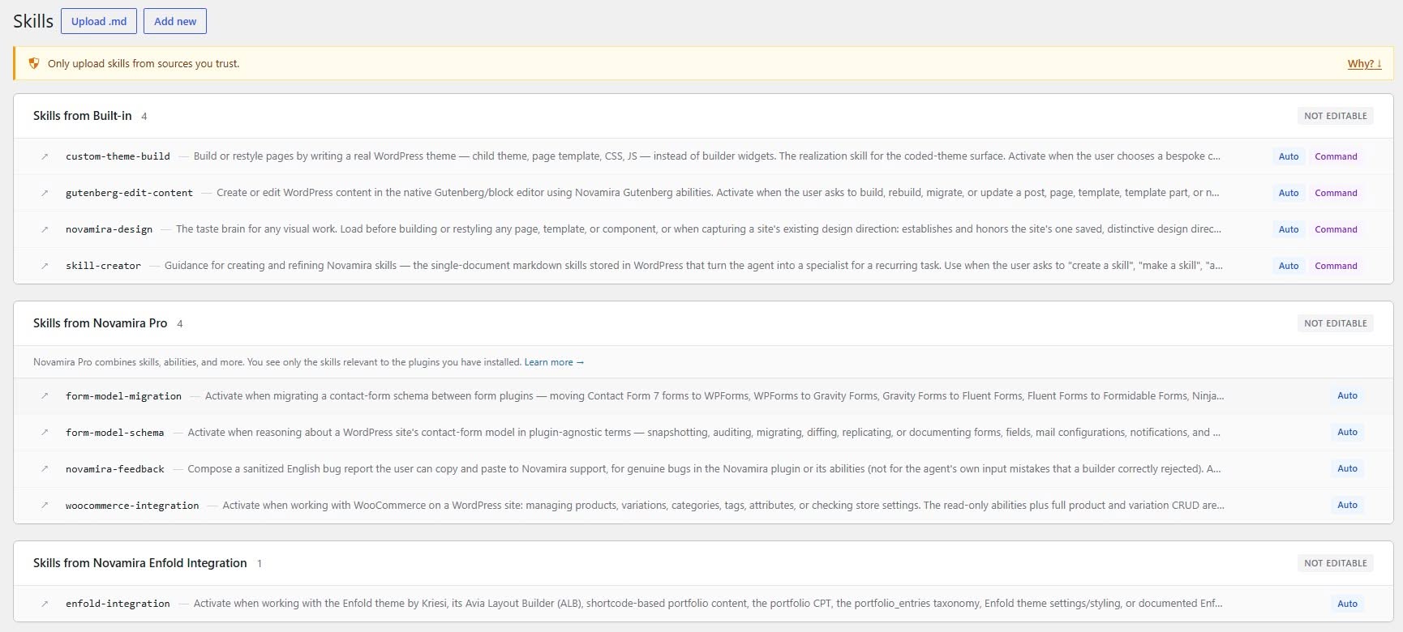Click the Skills from Built-in heading
The image size is (1403, 632).
click(82, 116)
